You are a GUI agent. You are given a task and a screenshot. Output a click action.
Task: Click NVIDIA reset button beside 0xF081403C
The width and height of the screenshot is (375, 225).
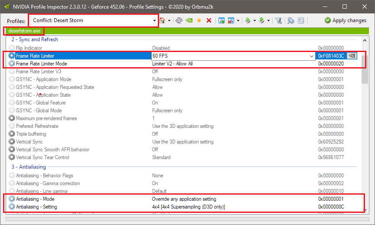click(x=352, y=56)
